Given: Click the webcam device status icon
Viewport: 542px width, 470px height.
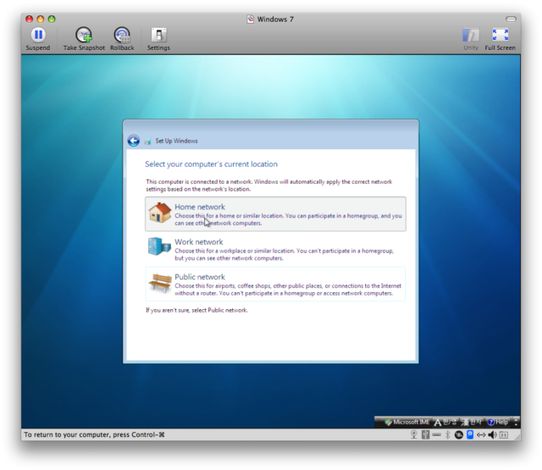Looking at the screenshot, I should [414, 434].
